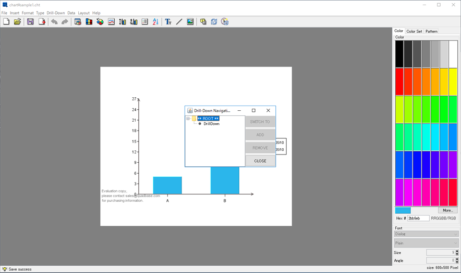The image size is (461, 273).
Task: Click the Redo arrow in the toolbar
Action: pos(65,22)
